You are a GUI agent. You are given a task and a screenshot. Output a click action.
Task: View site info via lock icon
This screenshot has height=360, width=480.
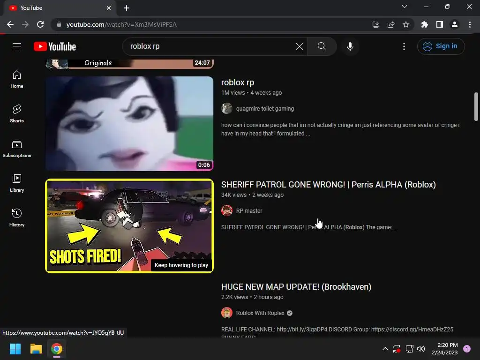click(59, 24)
